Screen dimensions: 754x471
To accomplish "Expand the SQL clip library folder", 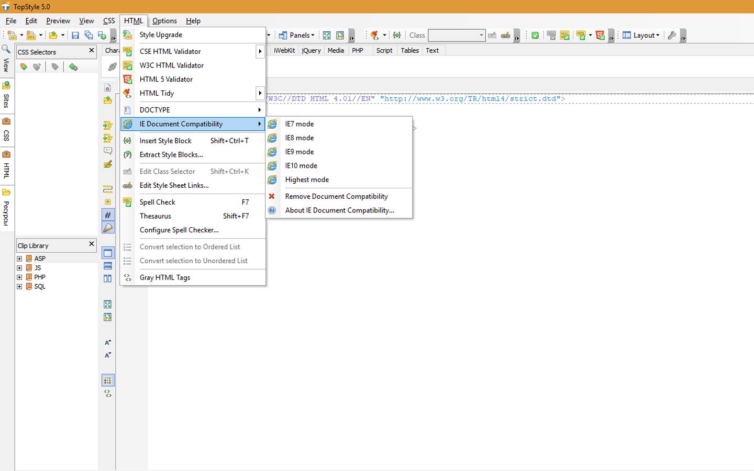I will click(x=19, y=287).
